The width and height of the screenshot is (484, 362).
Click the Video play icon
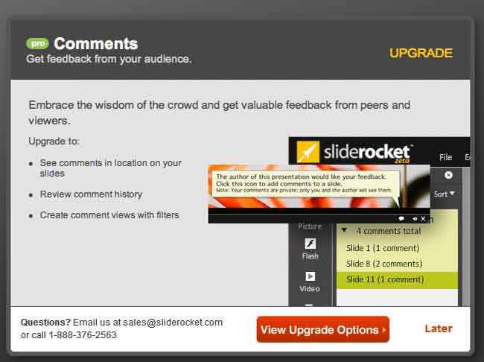pos(311,276)
